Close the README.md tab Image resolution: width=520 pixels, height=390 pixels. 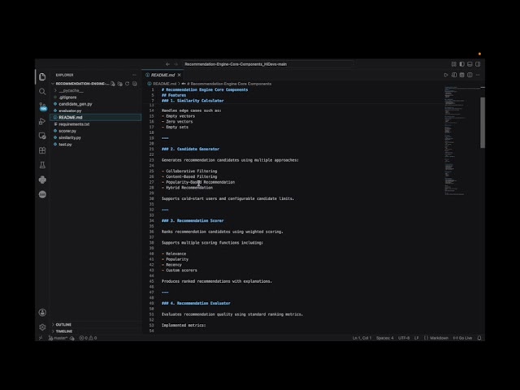pos(179,75)
